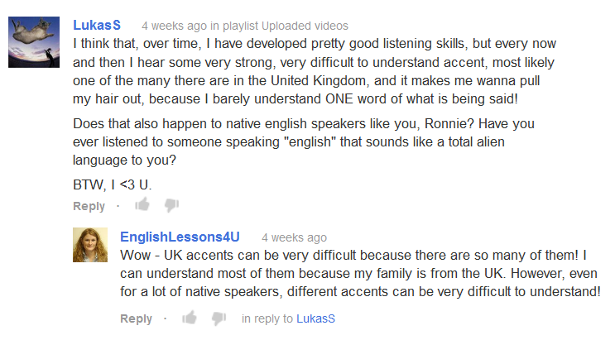
Task: Click the paragraph starting 'I think that, over time'
Action: 315,71
